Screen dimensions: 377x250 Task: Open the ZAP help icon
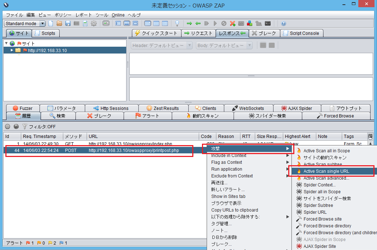pos(284,23)
